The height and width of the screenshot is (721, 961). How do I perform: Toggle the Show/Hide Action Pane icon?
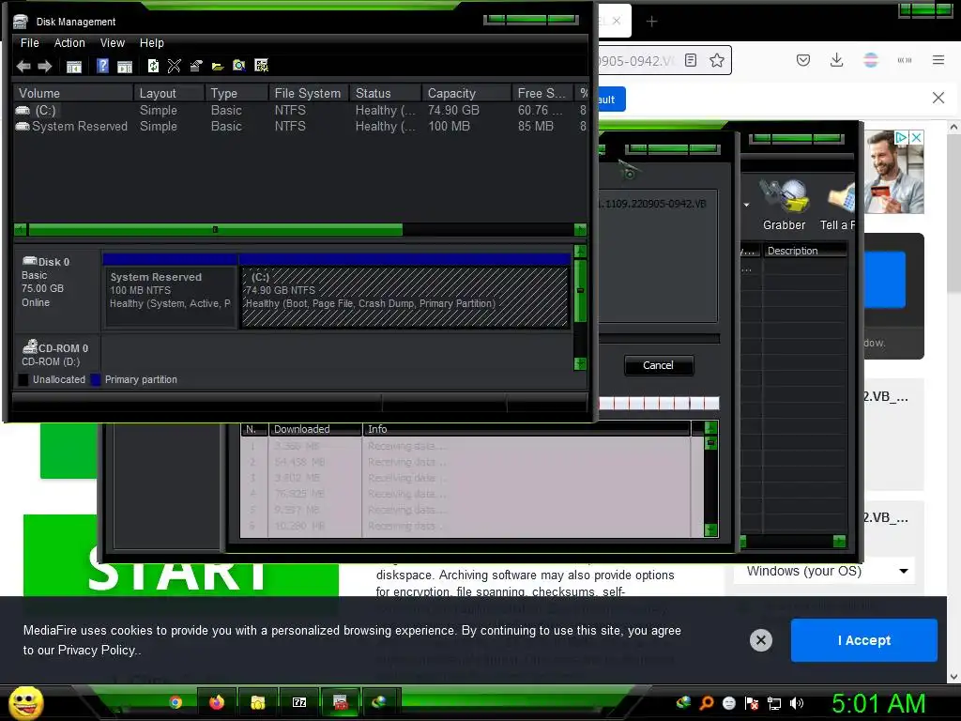pos(125,67)
